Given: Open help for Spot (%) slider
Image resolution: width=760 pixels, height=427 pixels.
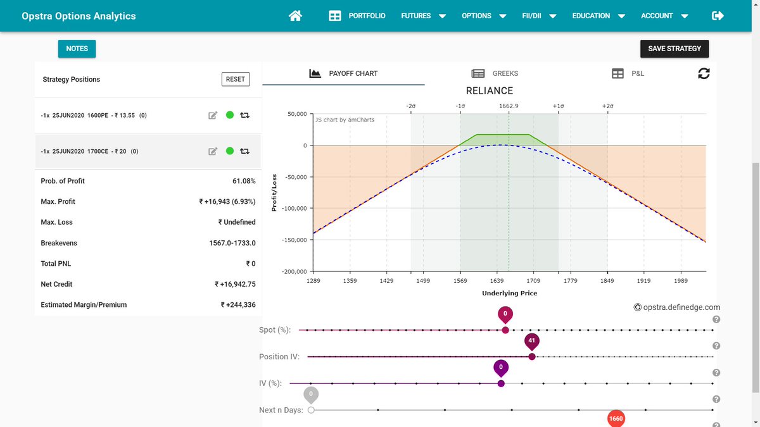Looking at the screenshot, I should tap(716, 319).
